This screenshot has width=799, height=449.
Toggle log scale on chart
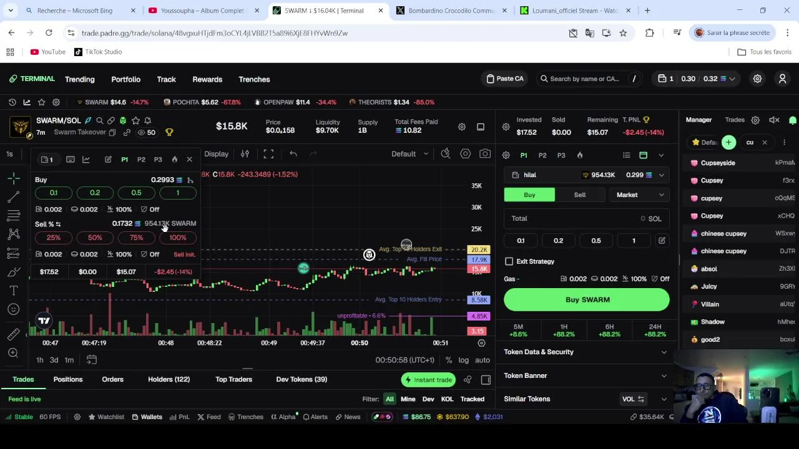tap(463, 360)
